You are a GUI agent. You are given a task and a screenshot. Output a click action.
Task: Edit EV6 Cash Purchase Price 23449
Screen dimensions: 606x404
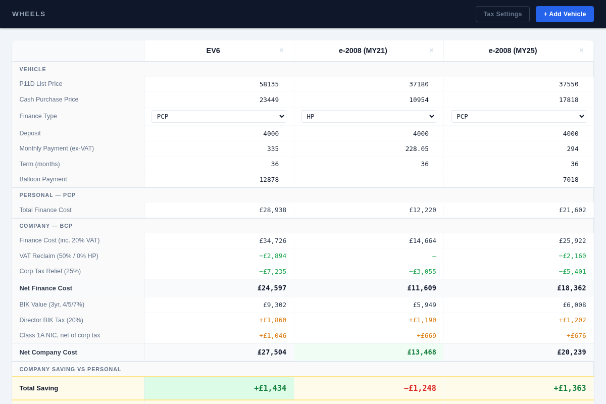pos(219,99)
